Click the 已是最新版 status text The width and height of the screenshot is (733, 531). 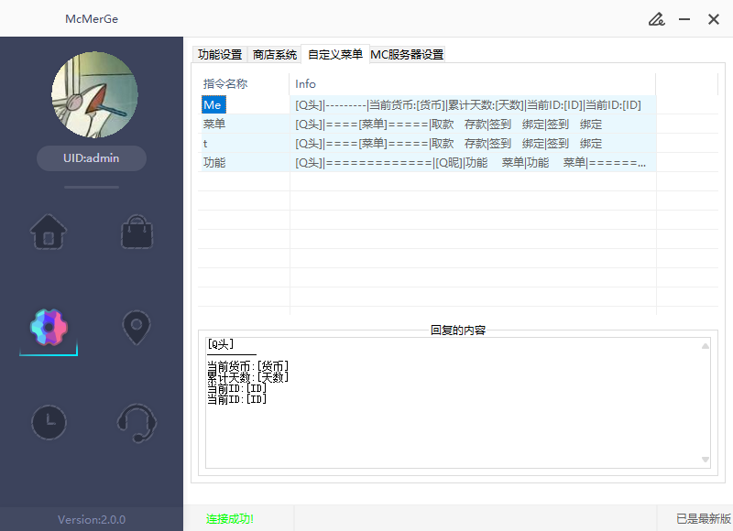coord(703,518)
